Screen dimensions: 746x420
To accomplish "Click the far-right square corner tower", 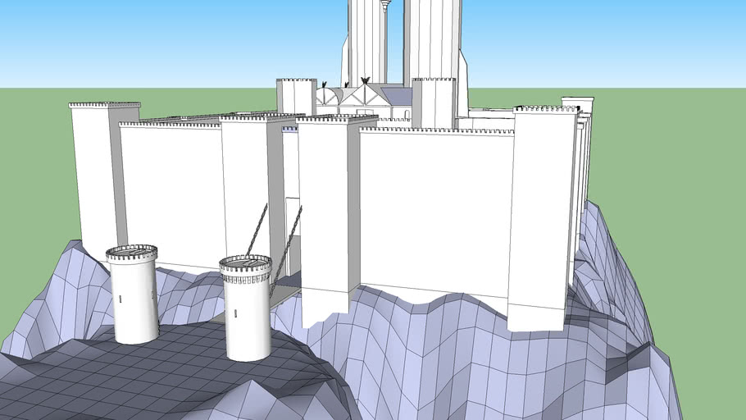I will (x=541, y=213).
